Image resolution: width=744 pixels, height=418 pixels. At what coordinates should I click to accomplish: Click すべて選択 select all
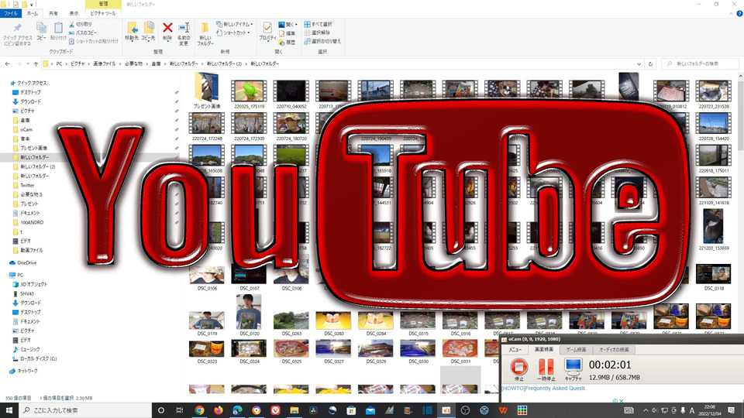coord(318,24)
